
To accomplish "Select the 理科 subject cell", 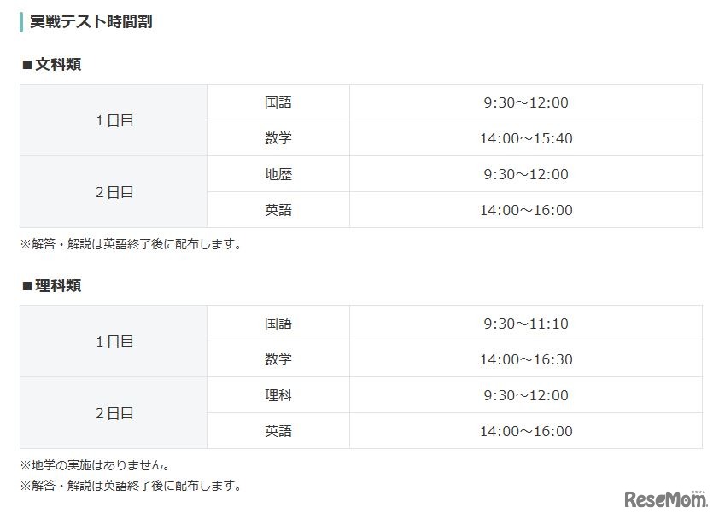I will (x=278, y=395).
